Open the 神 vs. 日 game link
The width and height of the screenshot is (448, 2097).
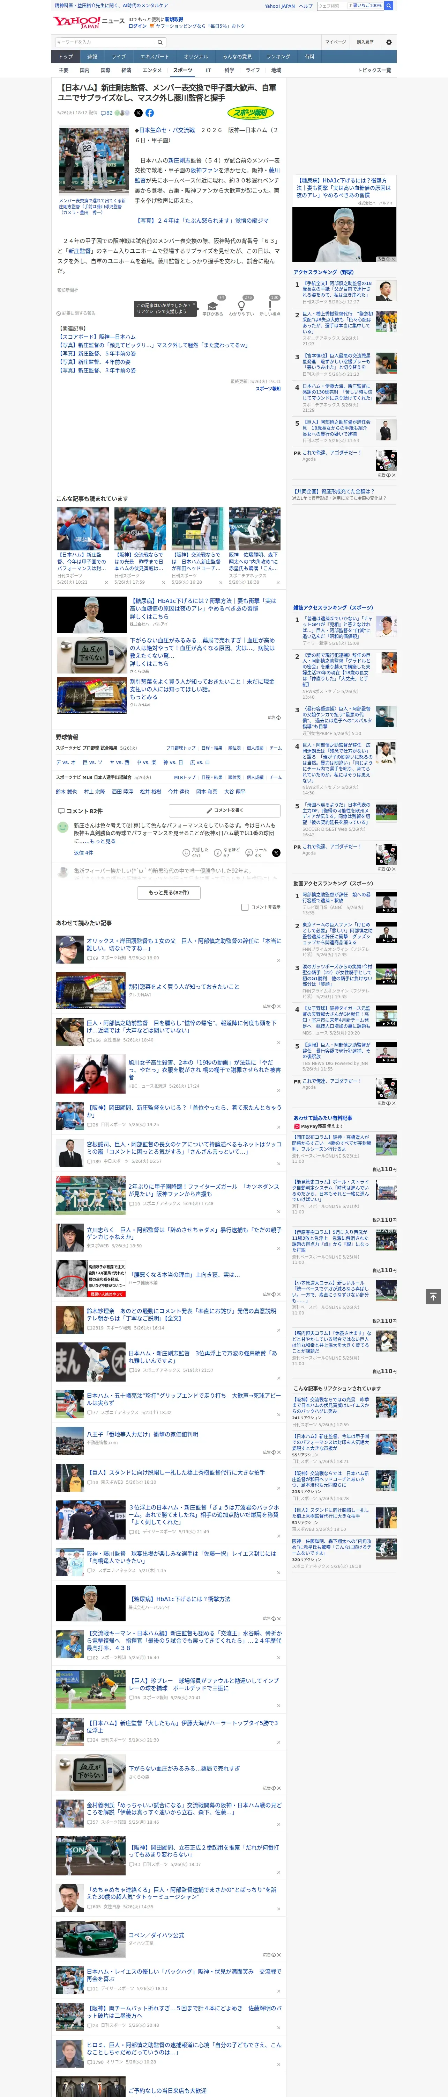[173, 763]
